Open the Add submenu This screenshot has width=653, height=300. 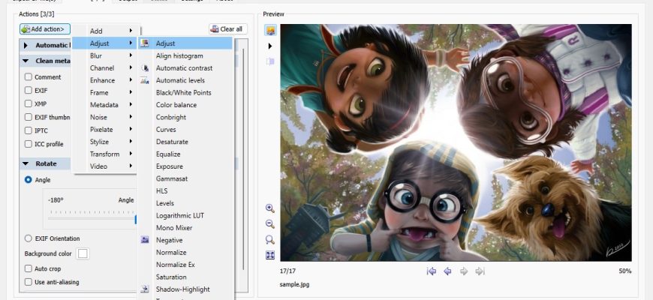(x=104, y=31)
